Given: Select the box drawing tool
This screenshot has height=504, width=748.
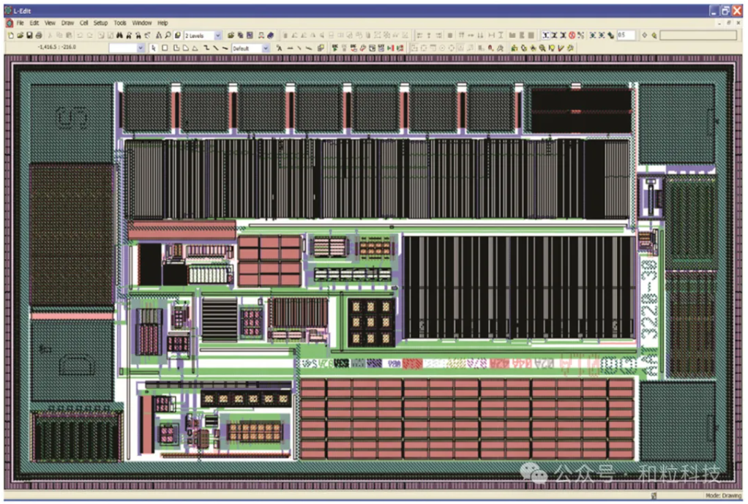Looking at the screenshot, I should [165, 48].
